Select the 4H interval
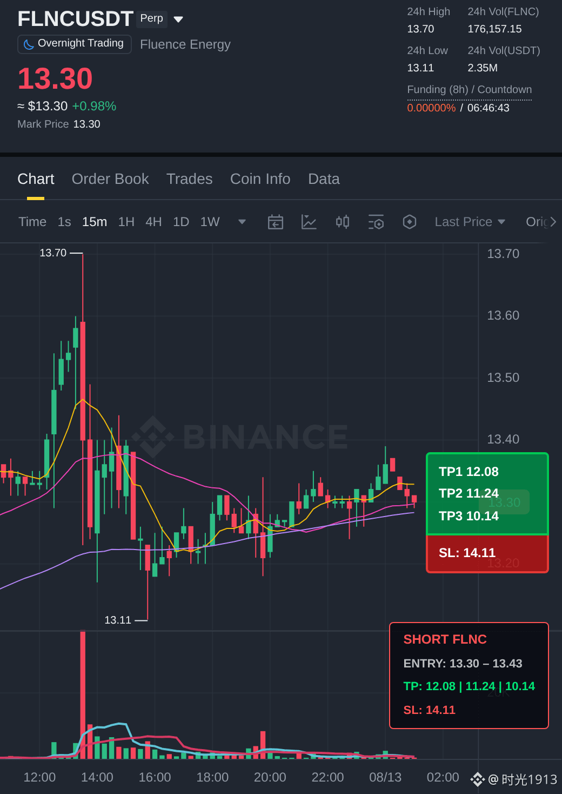Image resolution: width=562 pixels, height=794 pixels. tap(153, 222)
